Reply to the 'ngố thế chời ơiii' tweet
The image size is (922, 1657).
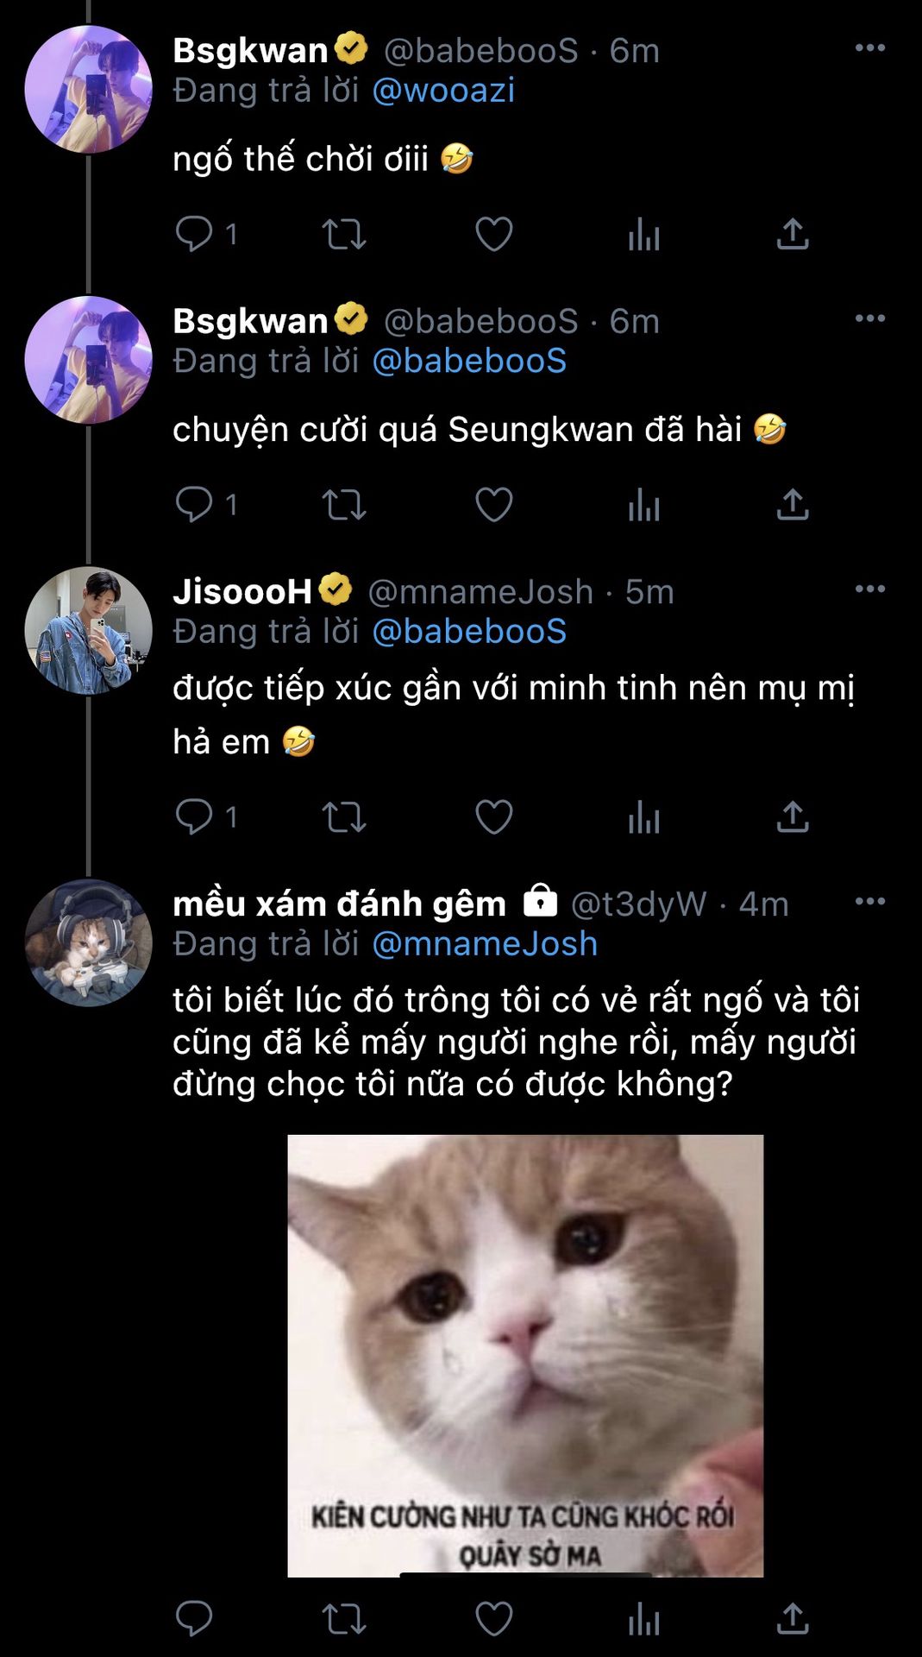(x=194, y=234)
